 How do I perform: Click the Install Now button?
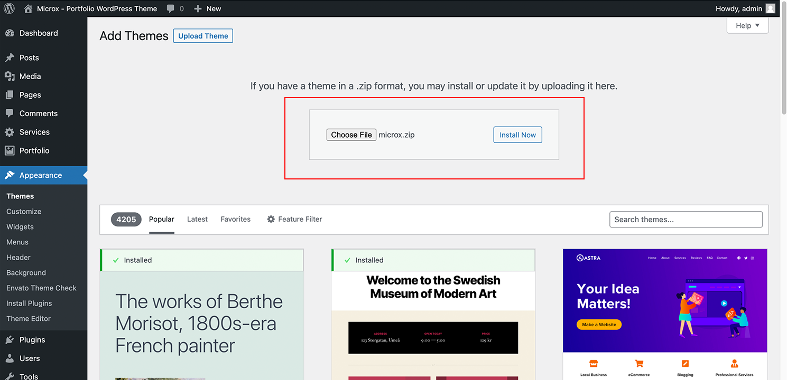517,135
